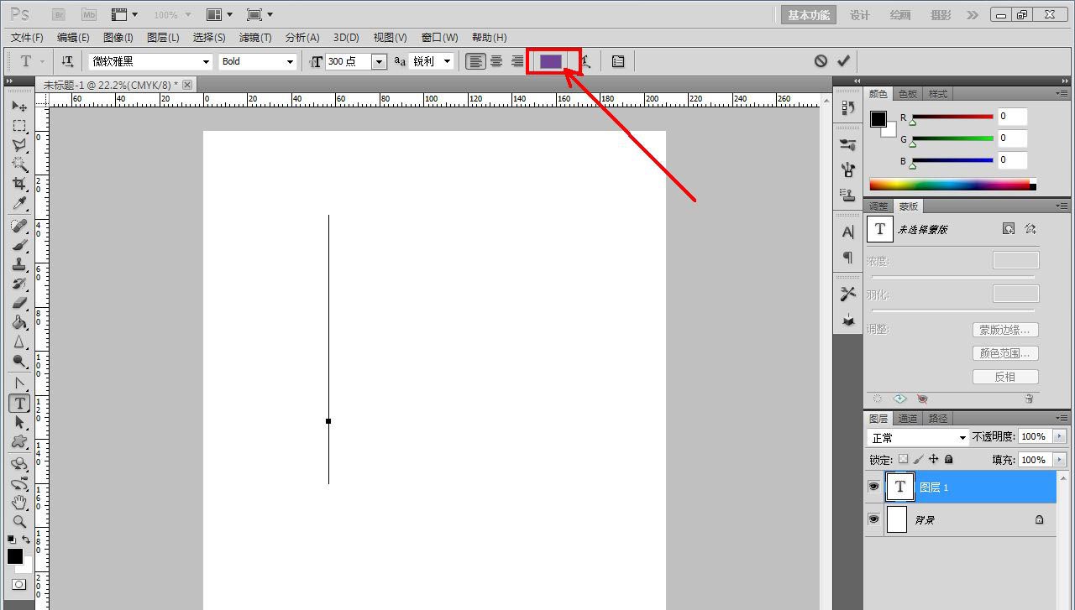Select the History Brush tool
Viewport: 1075px width, 610px height.
18,284
